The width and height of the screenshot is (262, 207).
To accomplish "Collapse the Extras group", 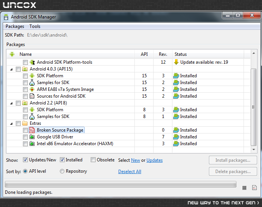I will pos(11,124).
